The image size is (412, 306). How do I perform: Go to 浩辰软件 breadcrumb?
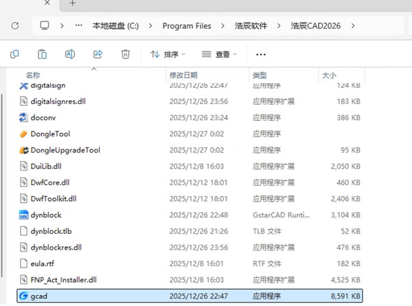tap(251, 25)
